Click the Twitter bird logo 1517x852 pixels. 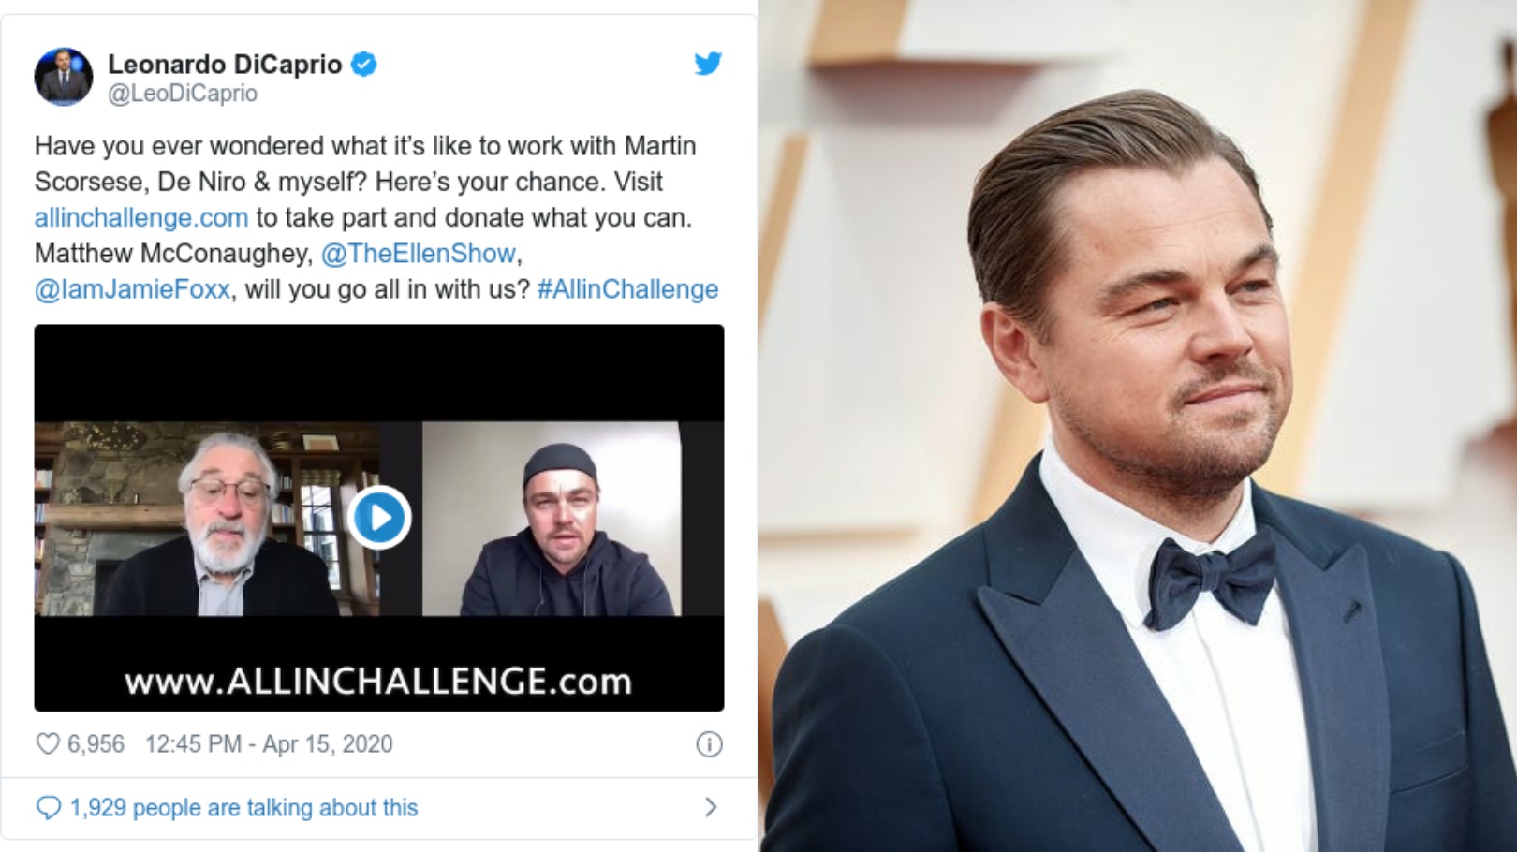tap(708, 64)
